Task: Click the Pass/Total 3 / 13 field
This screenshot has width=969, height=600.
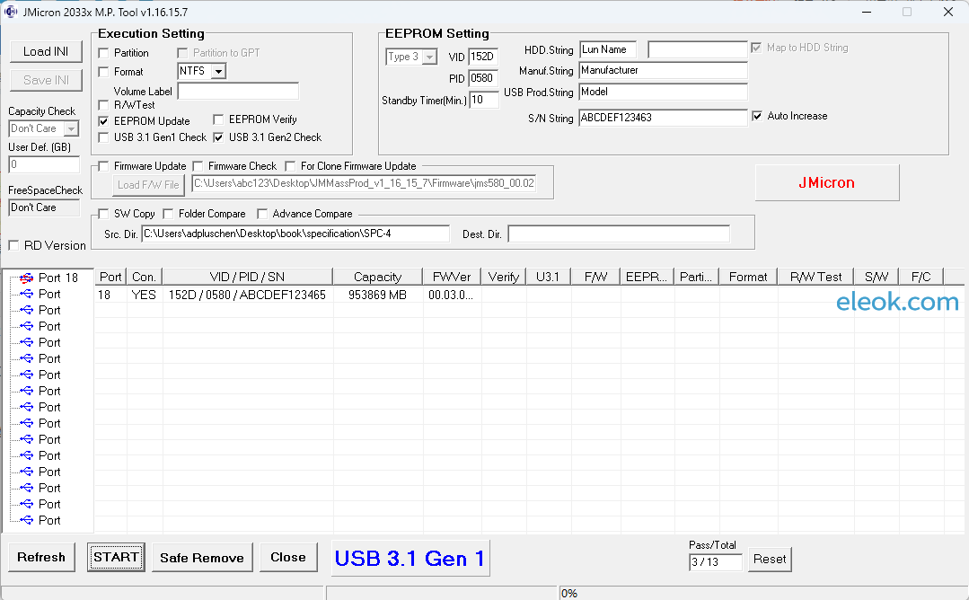Action: (715, 561)
